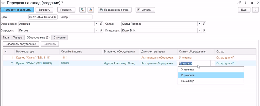260x106 pixels.
Task: Open the Отчеты dropdown menu
Action: 145,10
